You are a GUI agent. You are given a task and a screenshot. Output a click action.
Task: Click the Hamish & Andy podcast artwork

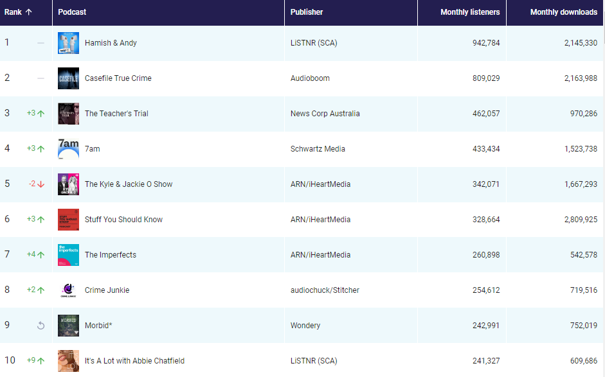coord(68,43)
